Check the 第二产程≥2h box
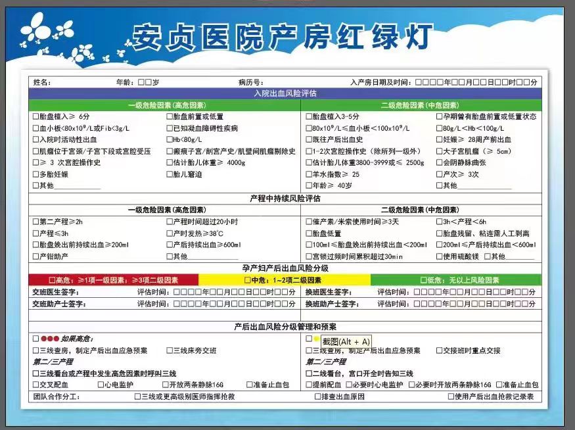The image size is (575, 430). tap(35, 222)
